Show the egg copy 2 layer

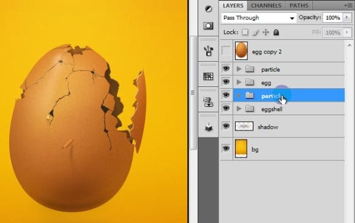(x=226, y=51)
